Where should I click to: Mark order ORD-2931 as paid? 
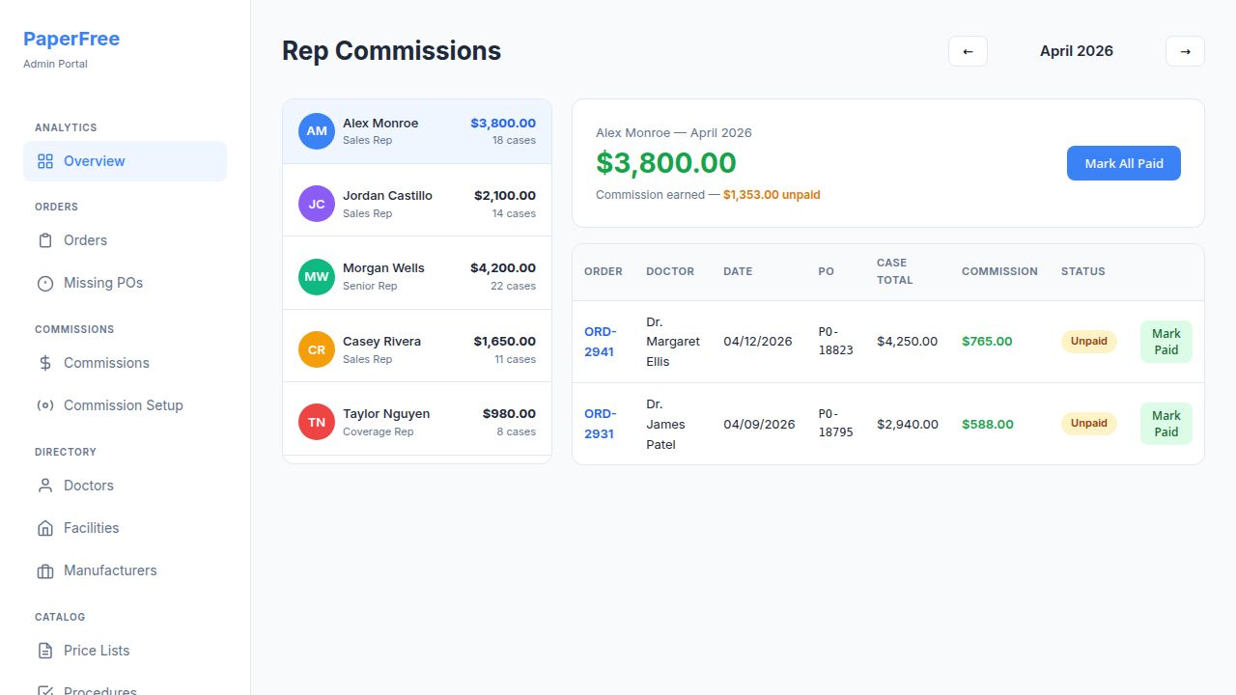pos(1166,424)
